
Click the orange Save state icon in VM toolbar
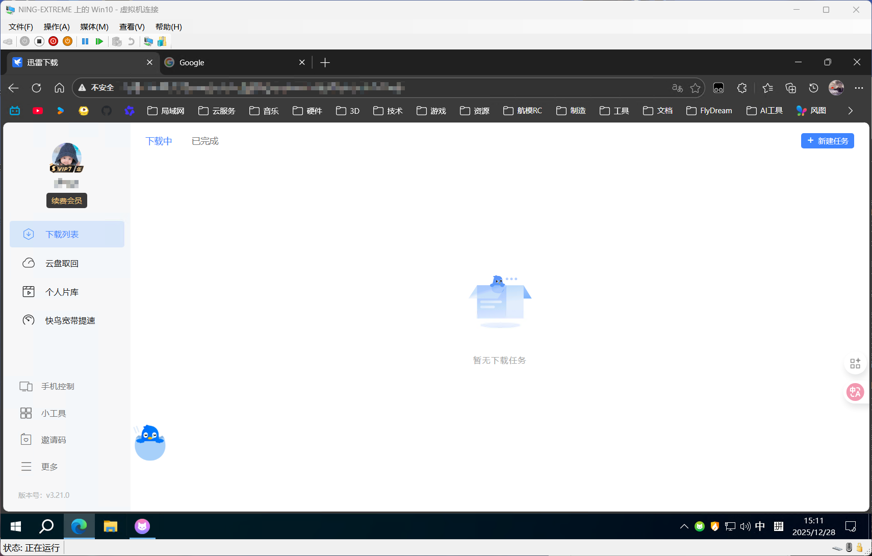tap(67, 41)
